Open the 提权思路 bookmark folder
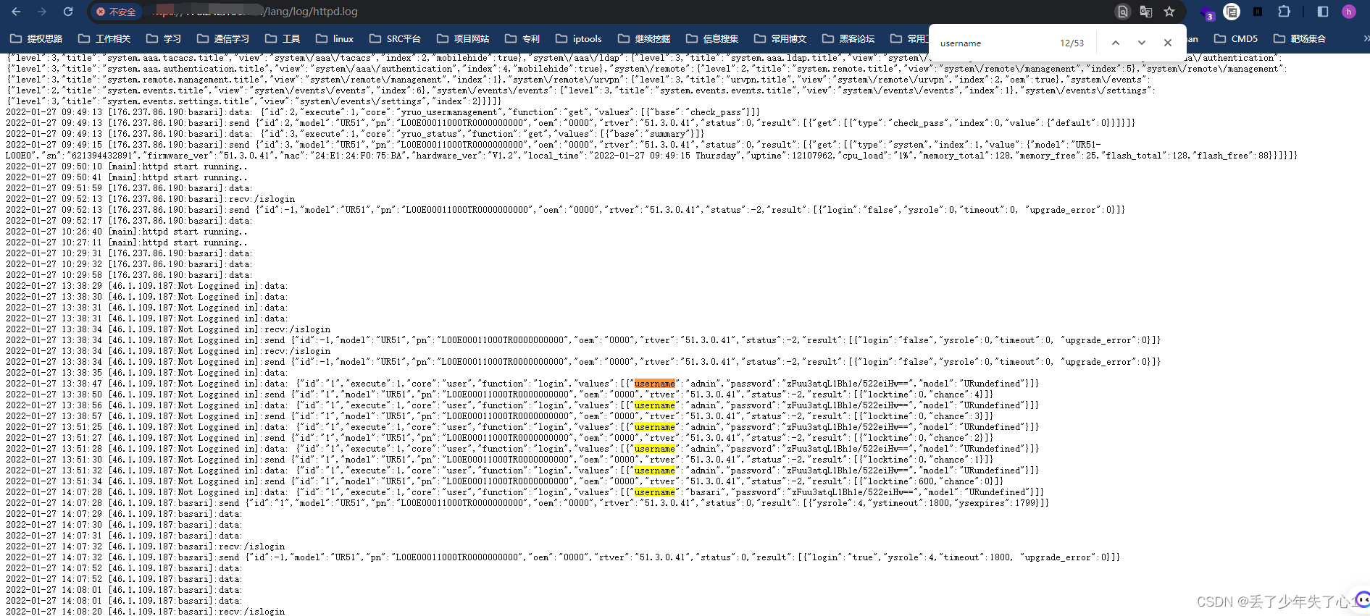Image resolution: width=1370 pixels, height=616 pixels. coord(36,38)
